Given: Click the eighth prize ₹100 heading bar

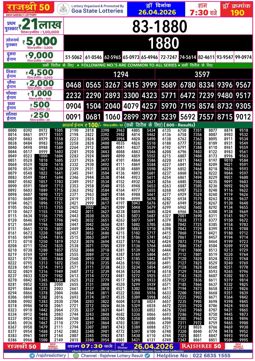Looking at the screenshot, I should point(128,125).
